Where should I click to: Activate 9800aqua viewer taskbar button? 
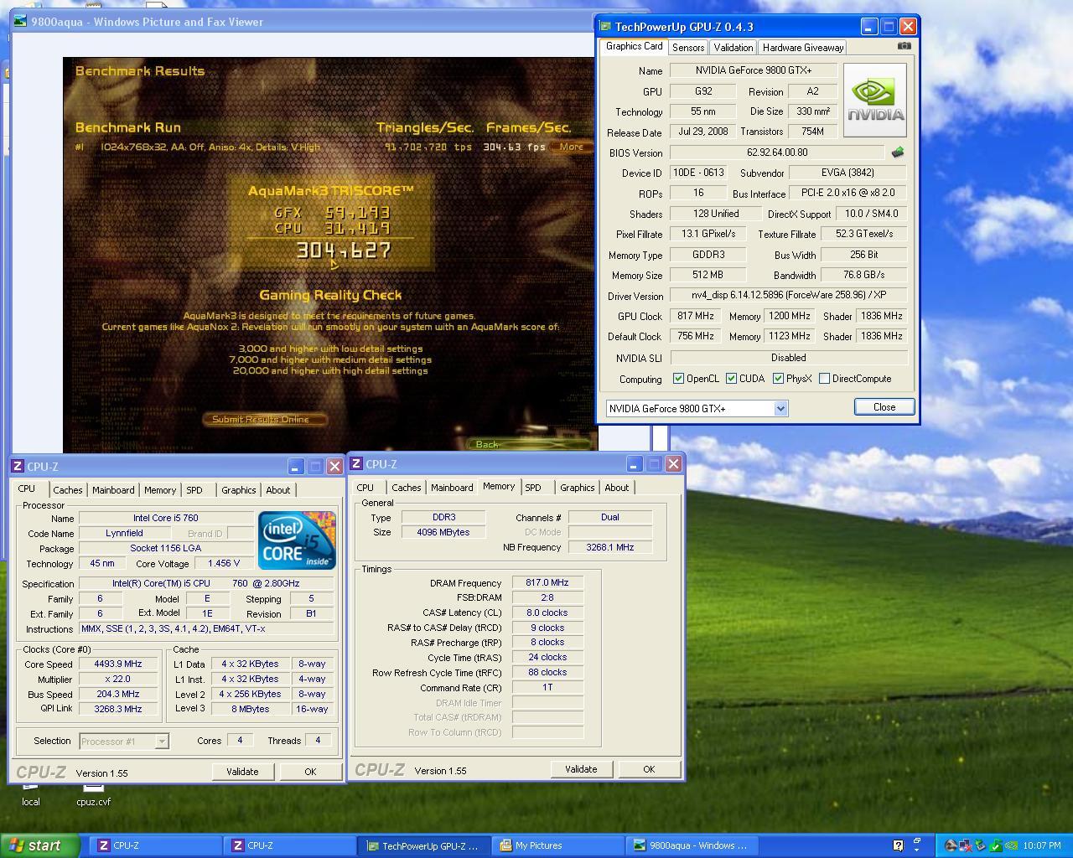click(x=692, y=845)
